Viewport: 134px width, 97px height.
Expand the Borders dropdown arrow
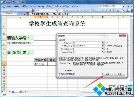pos(120,10)
